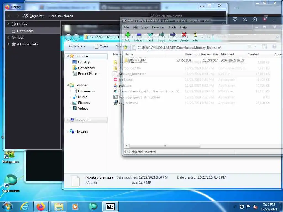Click Local Disk (C:) breadcrumb in Explorer
Image resolution: width=283 pixels, height=212 pixels.
(x=105, y=37)
